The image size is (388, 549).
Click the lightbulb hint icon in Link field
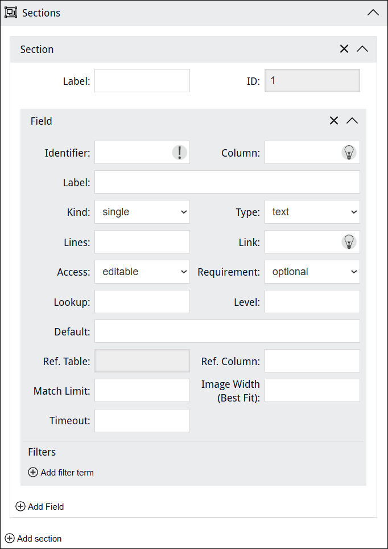[349, 242]
